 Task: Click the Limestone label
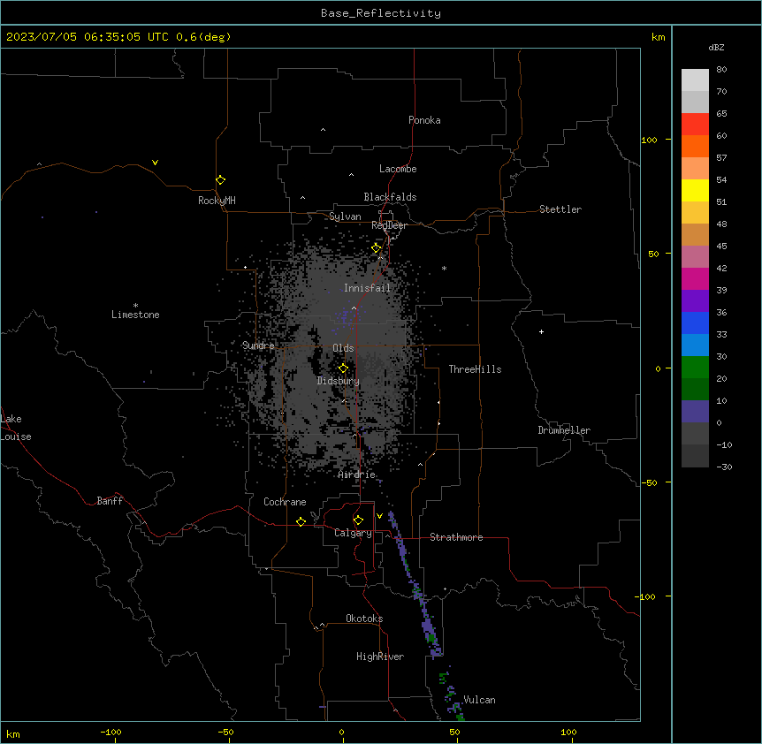coord(135,315)
